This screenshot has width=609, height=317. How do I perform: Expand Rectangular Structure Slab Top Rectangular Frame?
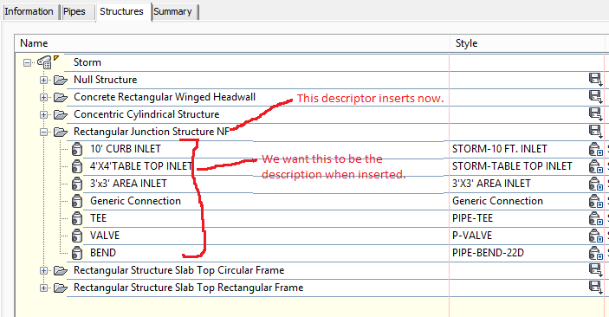43,288
